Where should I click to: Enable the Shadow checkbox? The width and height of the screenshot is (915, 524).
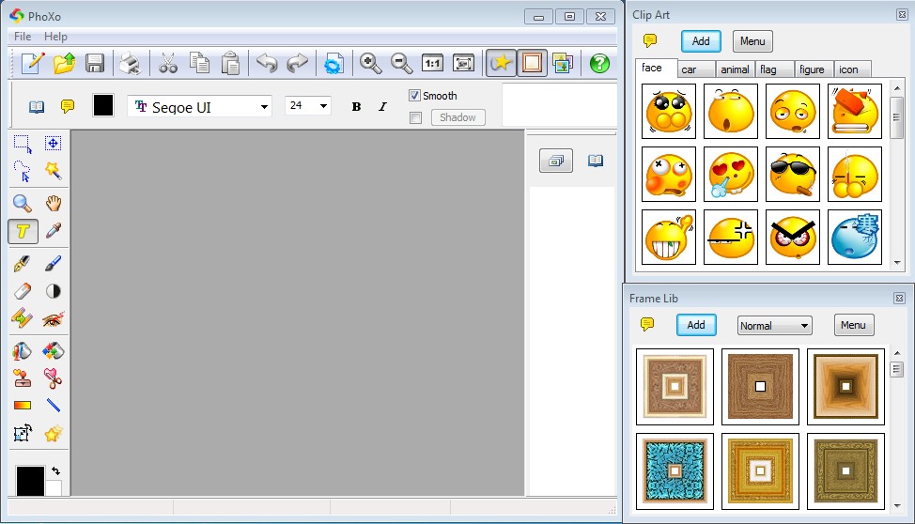pos(415,117)
